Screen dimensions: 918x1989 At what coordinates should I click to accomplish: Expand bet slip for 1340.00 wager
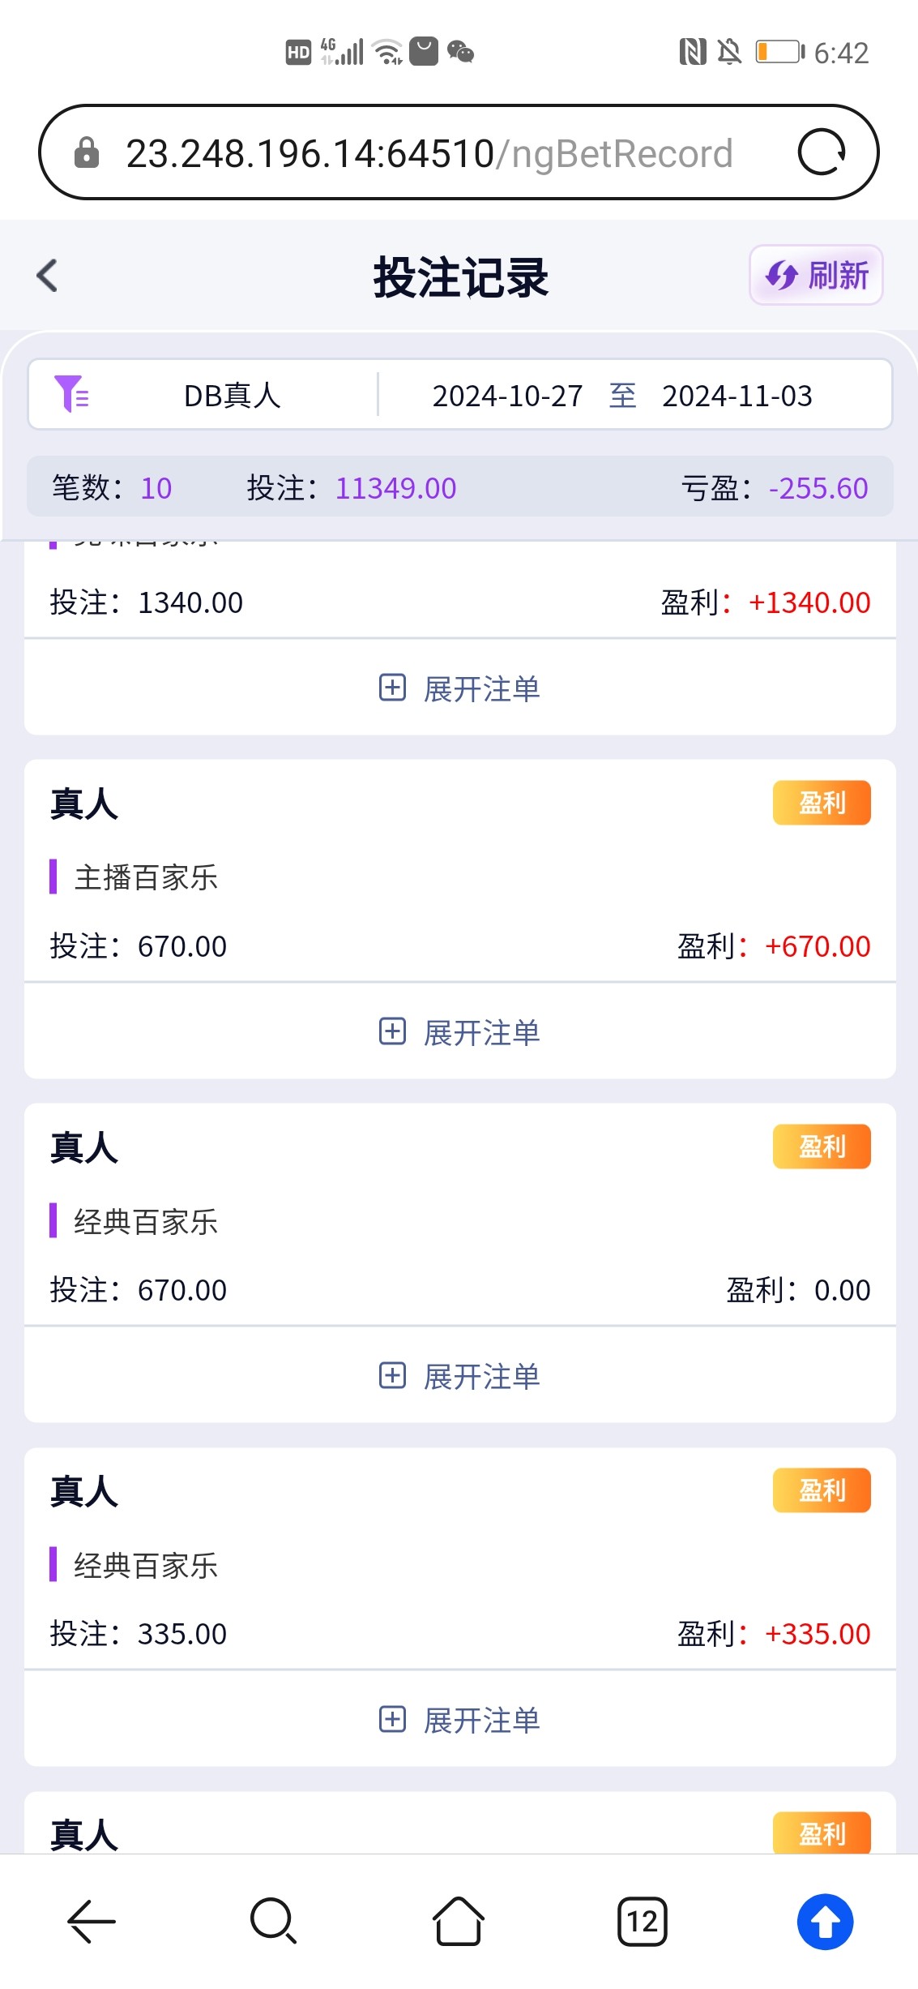coord(459,688)
